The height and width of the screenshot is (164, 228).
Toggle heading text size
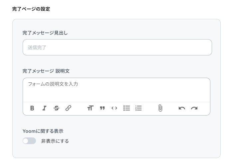pyautogui.click(x=90, y=108)
